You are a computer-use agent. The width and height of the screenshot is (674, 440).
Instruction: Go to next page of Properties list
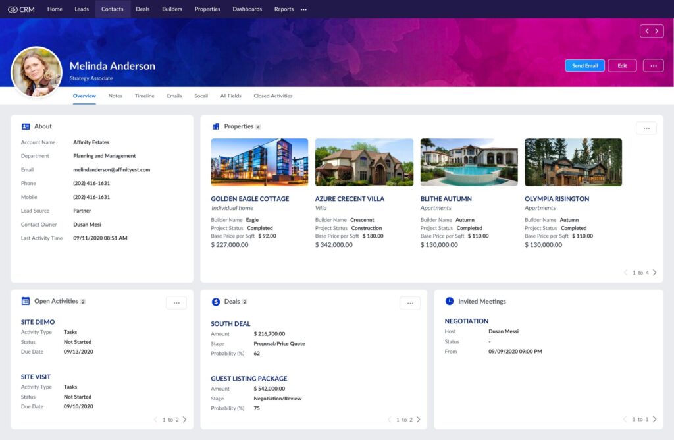click(x=654, y=272)
